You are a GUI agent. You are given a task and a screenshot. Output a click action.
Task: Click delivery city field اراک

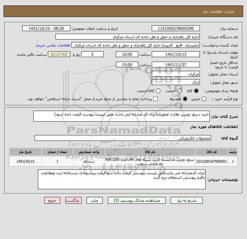pos(176,82)
